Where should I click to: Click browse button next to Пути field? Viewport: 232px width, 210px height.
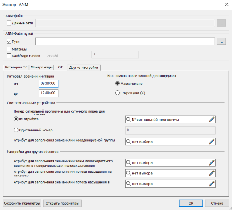point(221,41)
